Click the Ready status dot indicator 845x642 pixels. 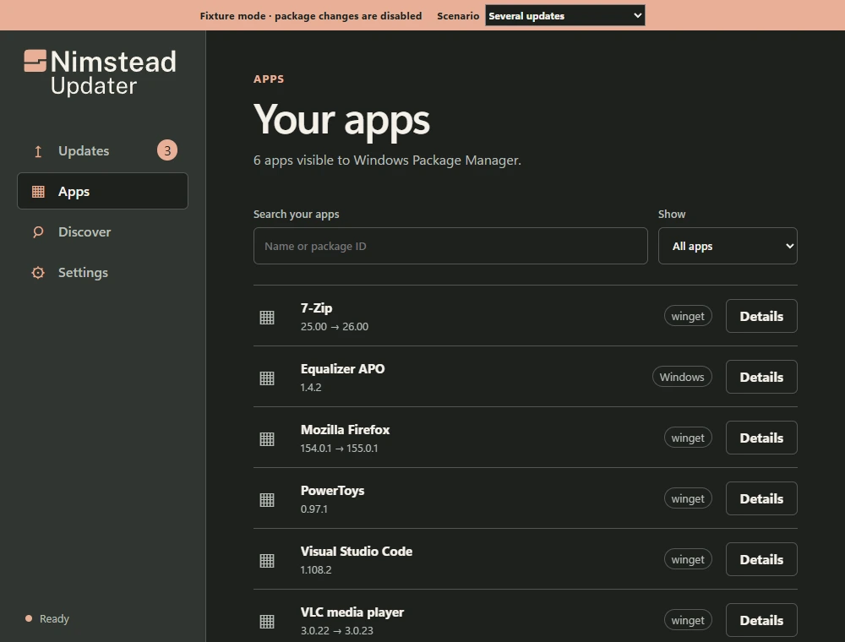click(29, 618)
